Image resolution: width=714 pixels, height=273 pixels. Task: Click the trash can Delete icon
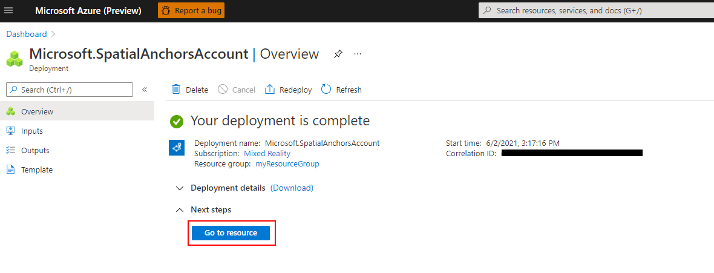click(176, 90)
